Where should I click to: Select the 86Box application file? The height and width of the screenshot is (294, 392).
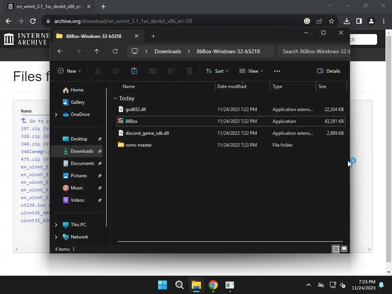(x=230, y=121)
